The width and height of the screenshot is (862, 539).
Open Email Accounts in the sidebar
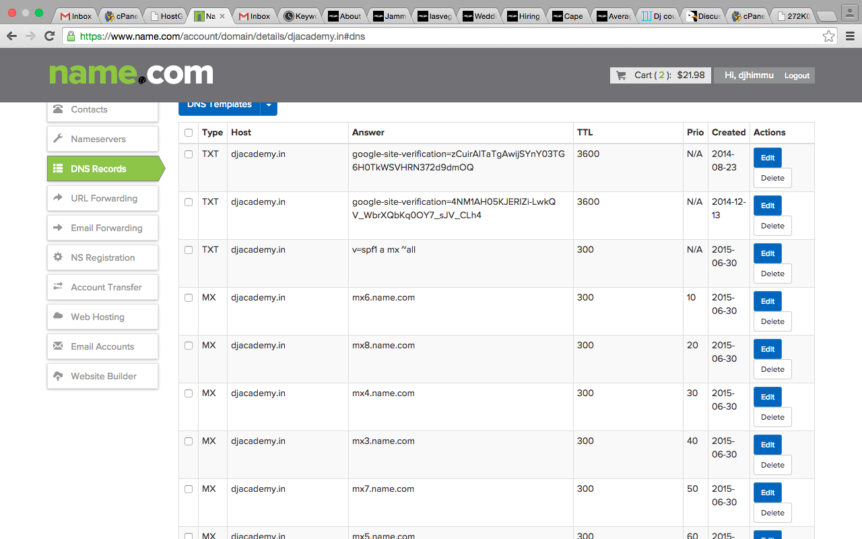coord(102,346)
